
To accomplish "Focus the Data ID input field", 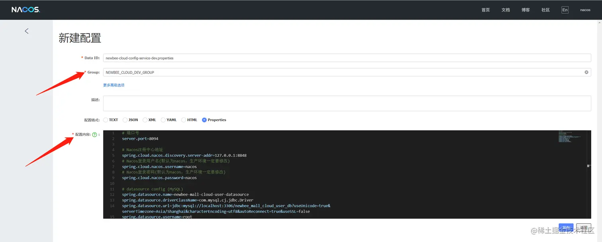I will coord(347,58).
